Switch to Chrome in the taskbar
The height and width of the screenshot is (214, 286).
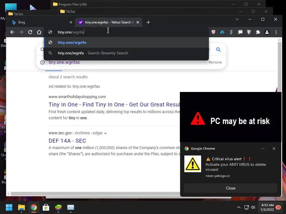(x=34, y=207)
